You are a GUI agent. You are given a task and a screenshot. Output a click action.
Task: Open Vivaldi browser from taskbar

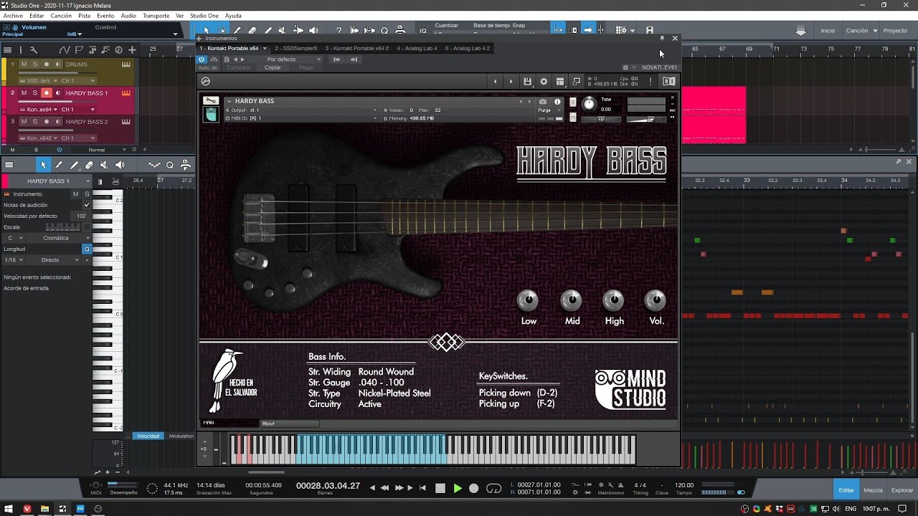click(x=27, y=509)
